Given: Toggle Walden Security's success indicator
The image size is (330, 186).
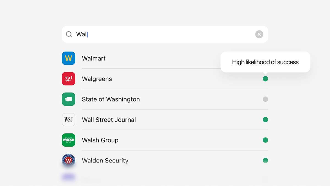Looking at the screenshot, I should click(265, 160).
